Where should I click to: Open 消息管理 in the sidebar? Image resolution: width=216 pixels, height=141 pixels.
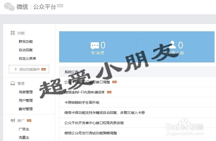26,92
